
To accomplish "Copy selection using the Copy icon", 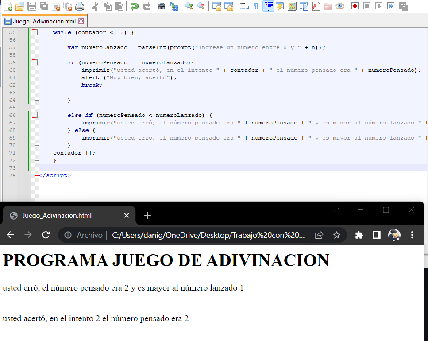I will click(107, 6).
